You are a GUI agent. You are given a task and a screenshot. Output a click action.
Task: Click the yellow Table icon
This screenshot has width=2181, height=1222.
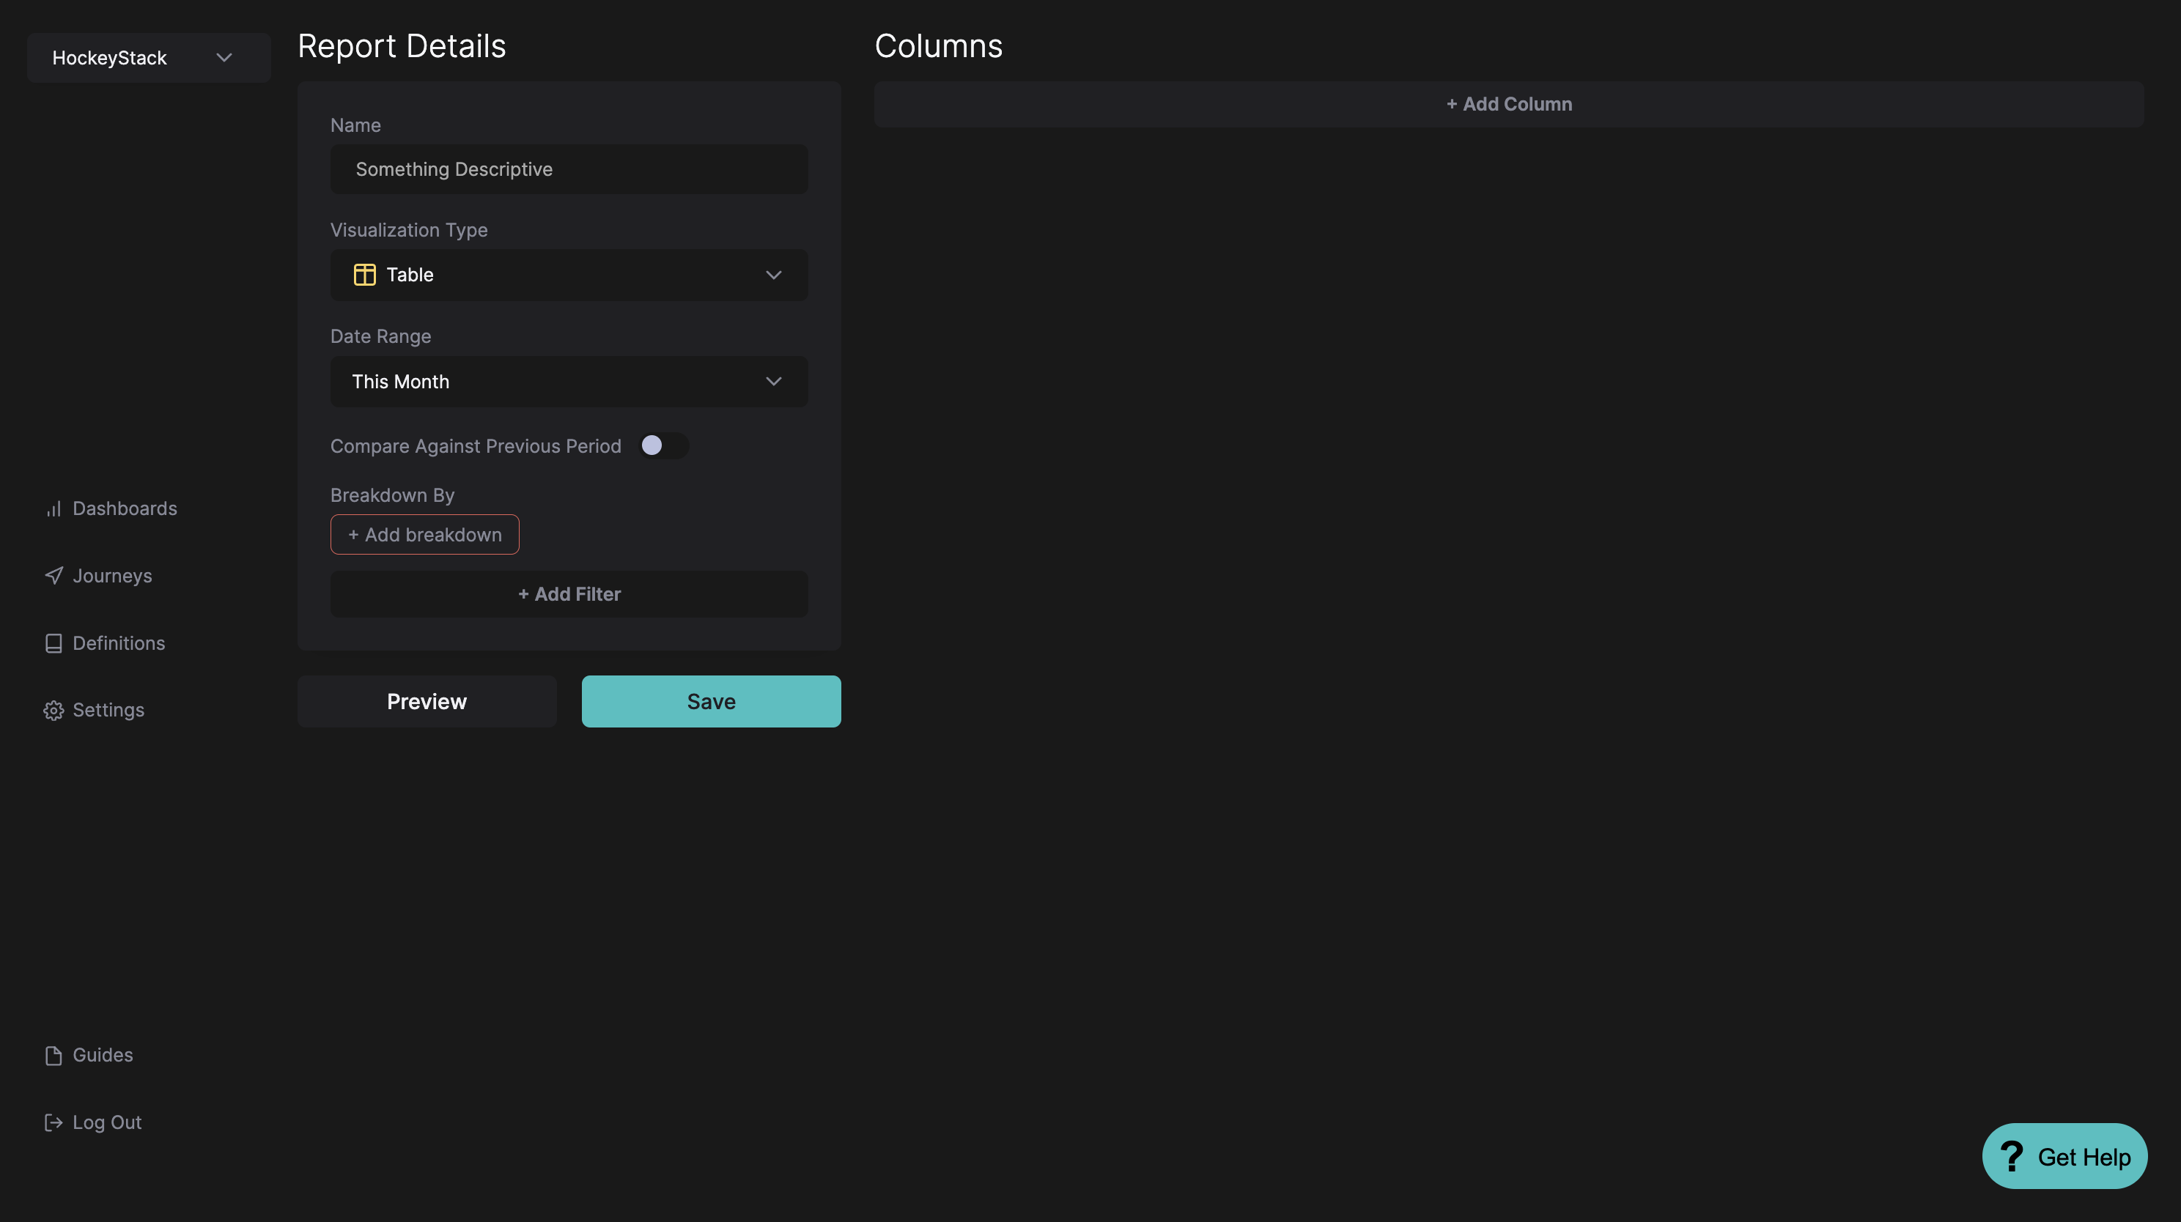[365, 275]
